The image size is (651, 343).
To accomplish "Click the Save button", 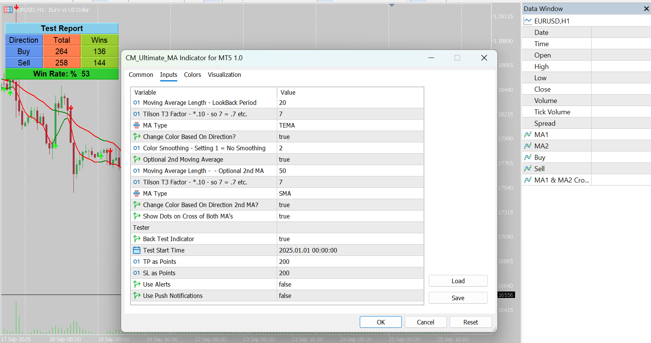I will [x=458, y=298].
